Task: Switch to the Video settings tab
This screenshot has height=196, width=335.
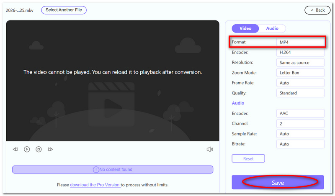Action: [245, 28]
